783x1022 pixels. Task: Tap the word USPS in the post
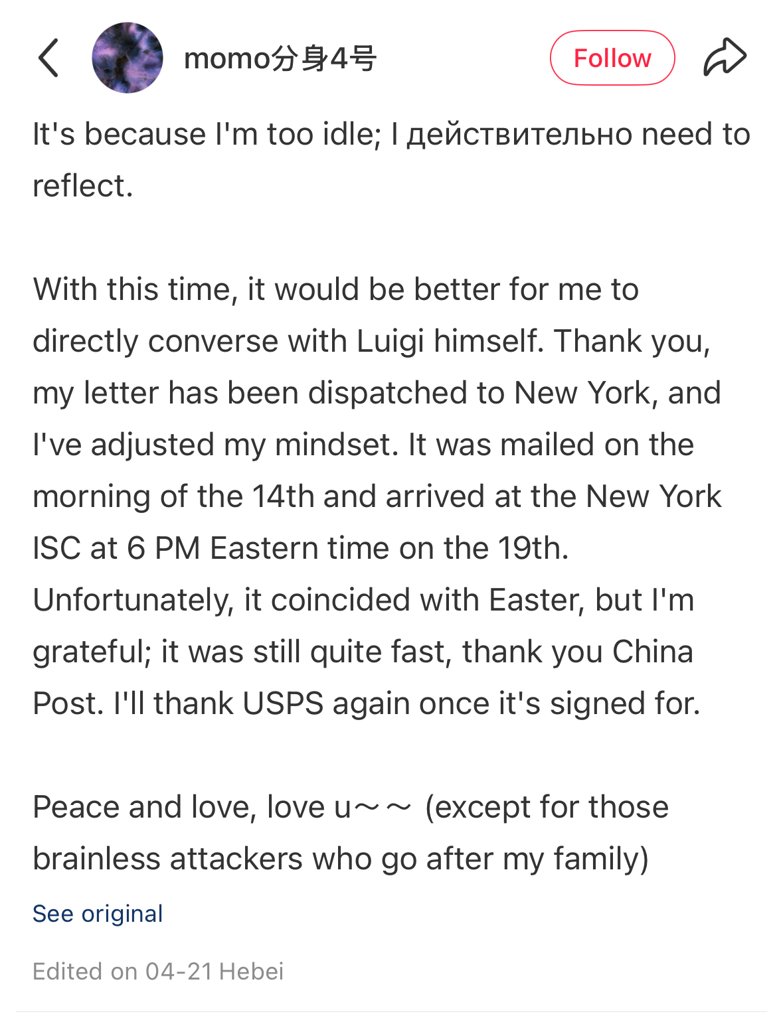pyautogui.click(x=283, y=703)
